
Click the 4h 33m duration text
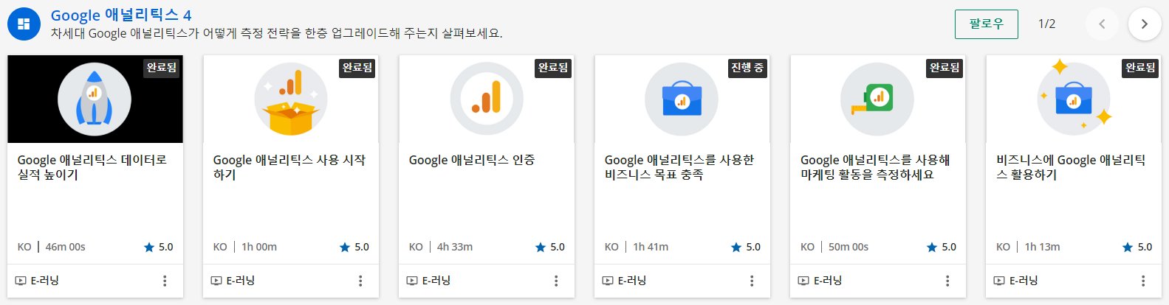pyautogui.click(x=455, y=247)
